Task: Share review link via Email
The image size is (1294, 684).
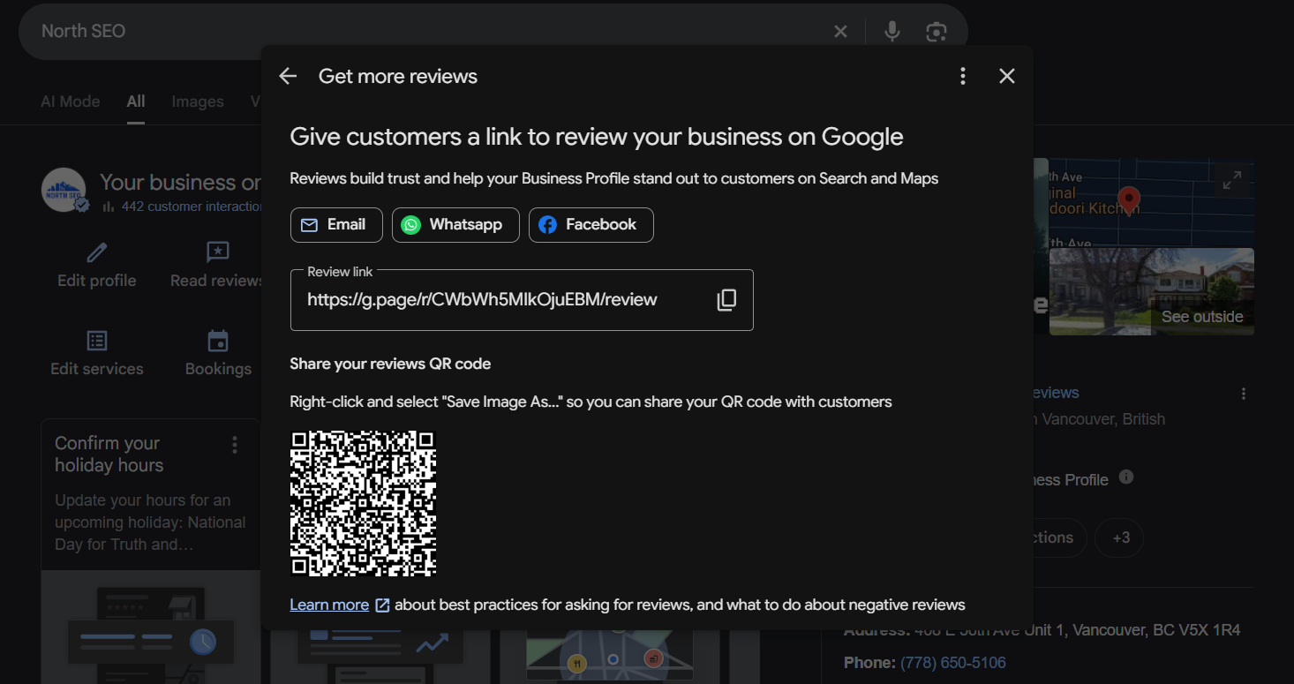Action: (x=336, y=225)
